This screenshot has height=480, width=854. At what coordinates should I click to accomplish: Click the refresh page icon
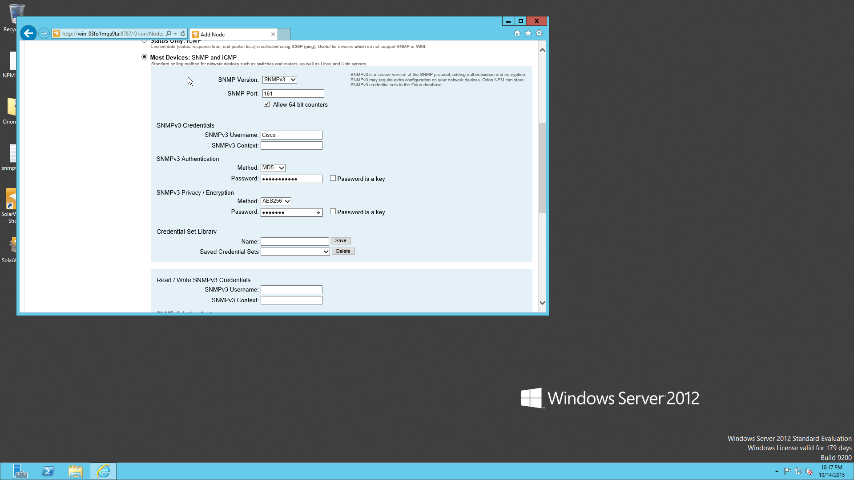point(183,34)
